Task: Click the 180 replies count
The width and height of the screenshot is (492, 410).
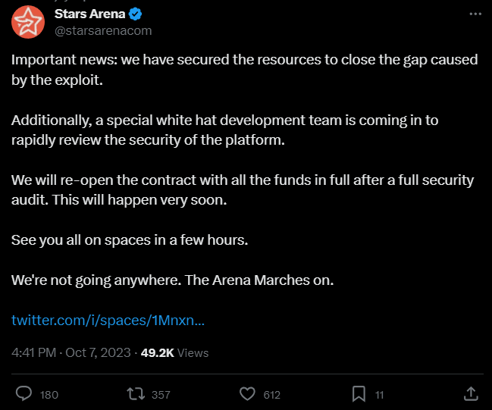Action: coord(49,395)
